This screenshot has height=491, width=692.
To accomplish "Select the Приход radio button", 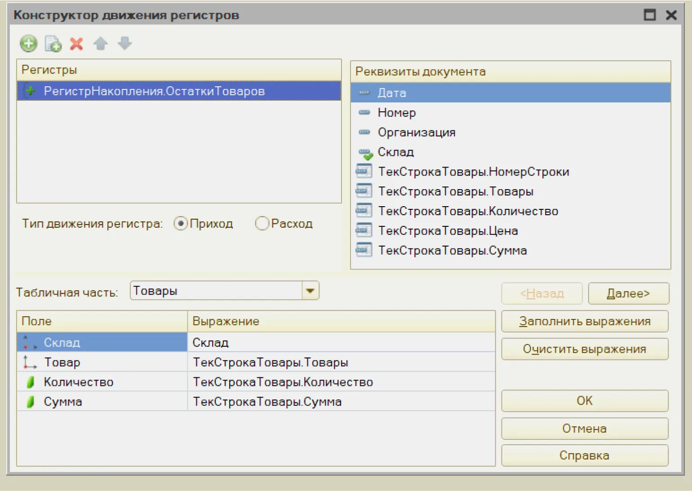I will point(180,224).
